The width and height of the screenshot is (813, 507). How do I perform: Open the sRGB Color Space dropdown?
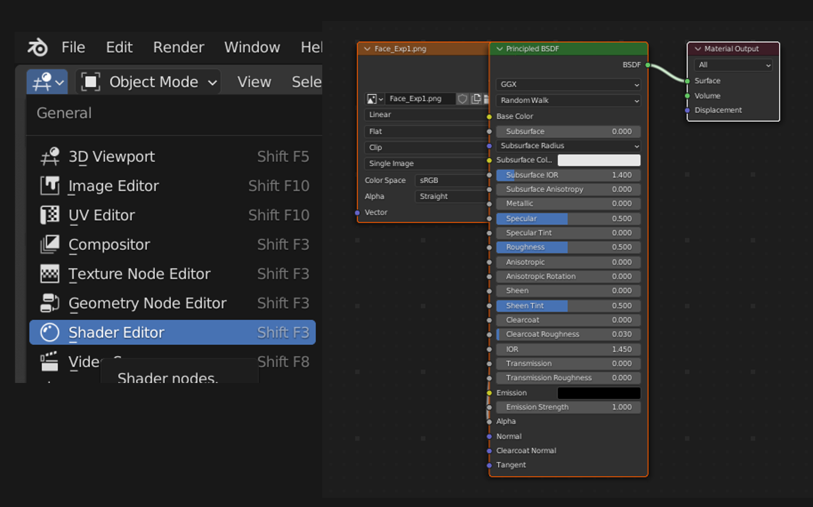tap(452, 180)
